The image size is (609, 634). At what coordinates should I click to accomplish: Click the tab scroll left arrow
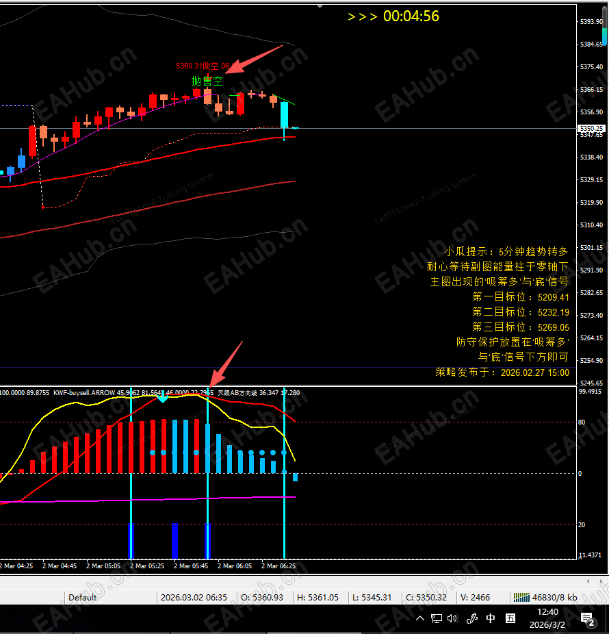tap(588, 581)
